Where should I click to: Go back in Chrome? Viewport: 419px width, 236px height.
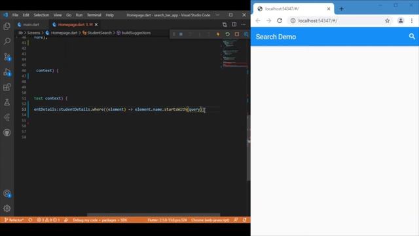click(x=258, y=20)
